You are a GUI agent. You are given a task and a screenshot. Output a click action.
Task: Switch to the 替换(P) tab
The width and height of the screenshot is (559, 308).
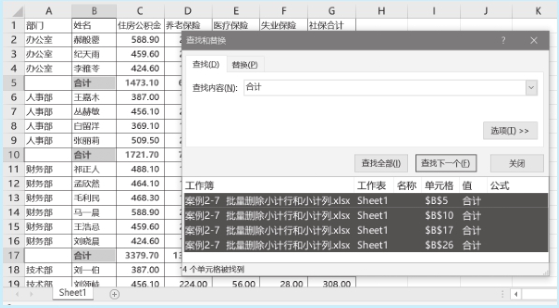click(244, 65)
